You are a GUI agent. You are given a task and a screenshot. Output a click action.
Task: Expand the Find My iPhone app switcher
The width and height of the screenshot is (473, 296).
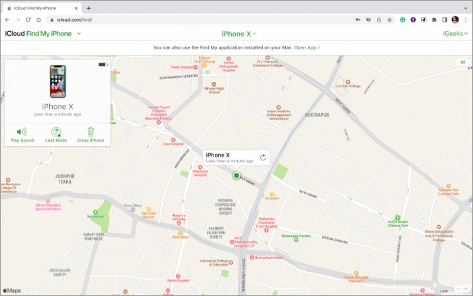pyautogui.click(x=79, y=33)
